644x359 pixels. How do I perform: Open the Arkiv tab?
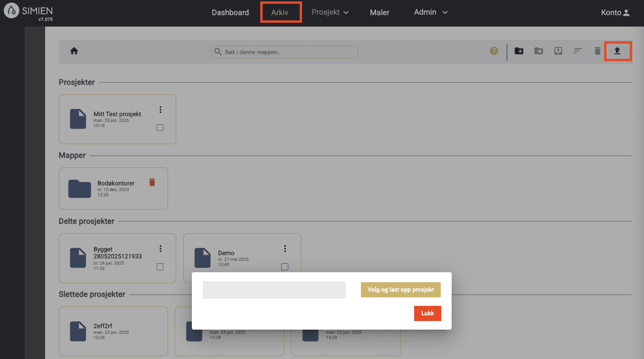click(280, 13)
